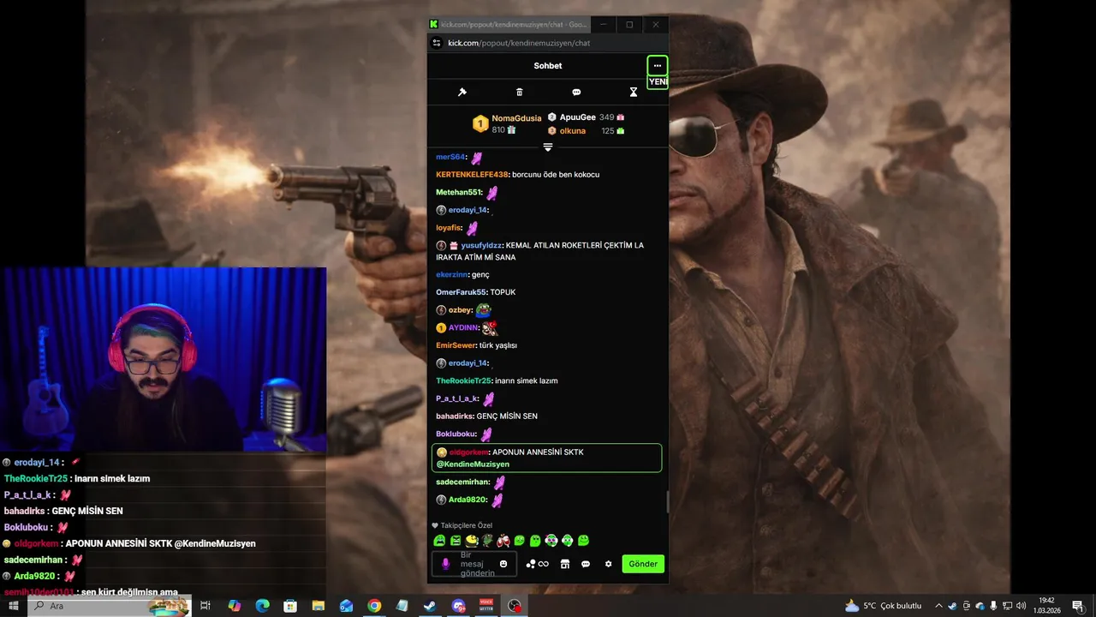Click username sadecemirhan in popout chat

[462, 482]
